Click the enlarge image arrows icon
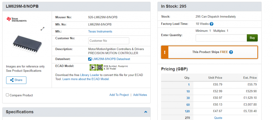Screen dimensions: 273x120 [42, 29]
